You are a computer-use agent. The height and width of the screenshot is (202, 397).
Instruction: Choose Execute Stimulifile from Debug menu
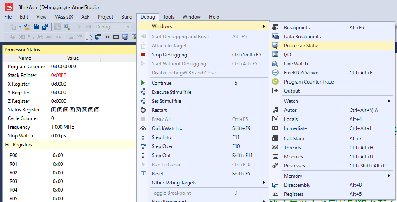(x=203, y=92)
